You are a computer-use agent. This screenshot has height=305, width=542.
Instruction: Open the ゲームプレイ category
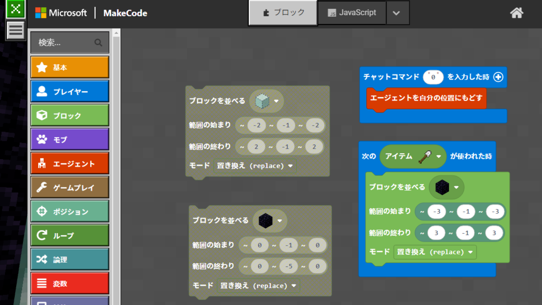point(70,187)
